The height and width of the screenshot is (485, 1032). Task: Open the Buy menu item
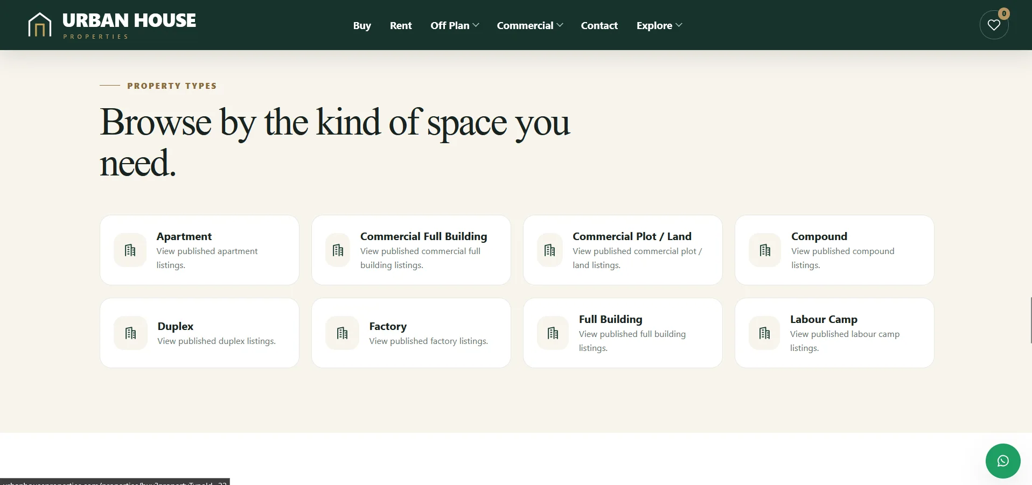[362, 26]
